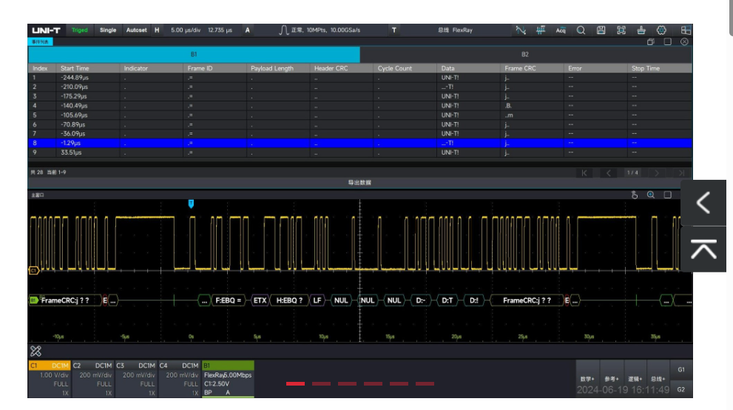The height and width of the screenshot is (410, 733).
Task: Click the C1 channel ground marker
Action: click(34, 270)
